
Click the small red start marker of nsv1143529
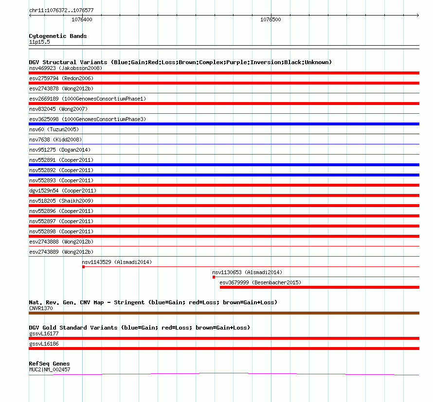(x=83, y=267)
